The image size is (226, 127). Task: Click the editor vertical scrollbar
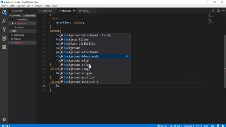[x=225, y=61]
